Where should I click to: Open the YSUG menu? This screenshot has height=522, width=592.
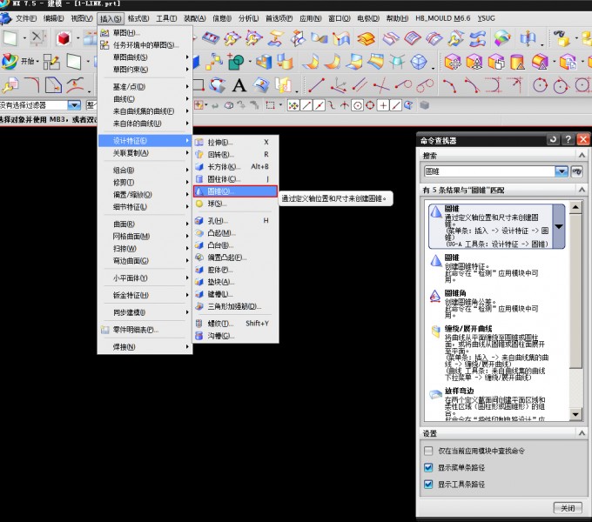(x=487, y=18)
